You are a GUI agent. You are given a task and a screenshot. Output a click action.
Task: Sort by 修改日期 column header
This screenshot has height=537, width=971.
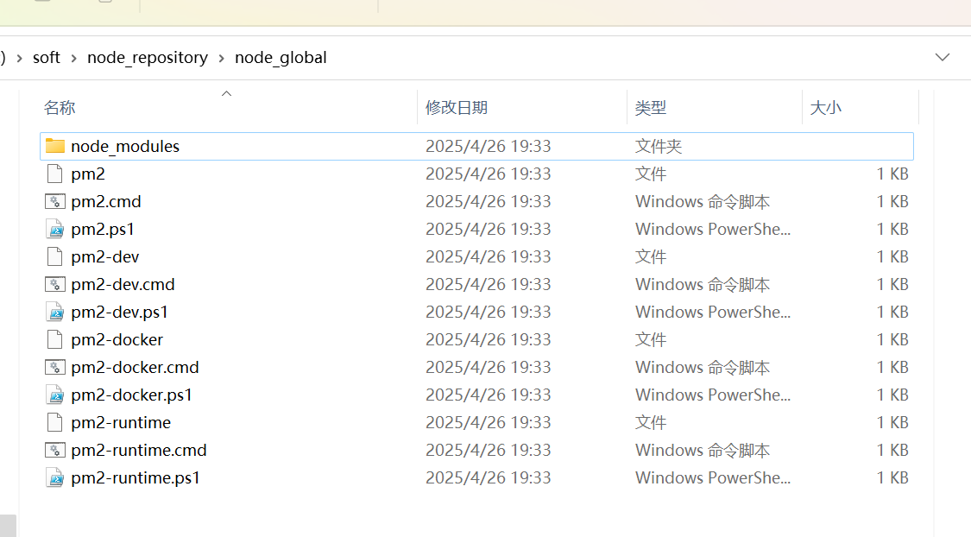coord(457,108)
